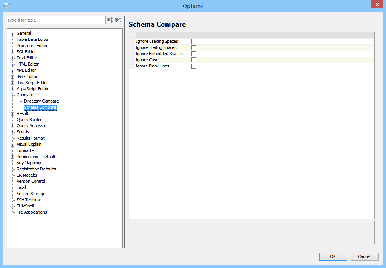Select Schema Compare tree item
This screenshot has height=268, width=386.
[40, 107]
